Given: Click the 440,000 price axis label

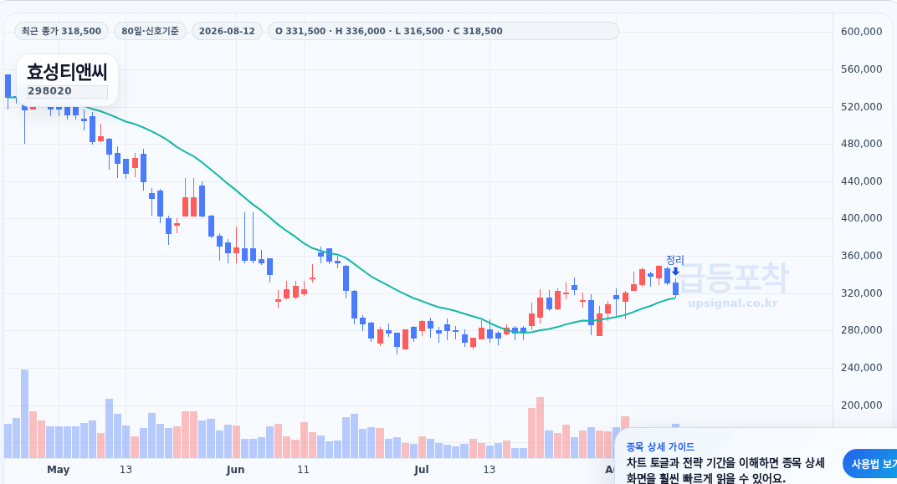Looking at the screenshot, I should point(861,181).
